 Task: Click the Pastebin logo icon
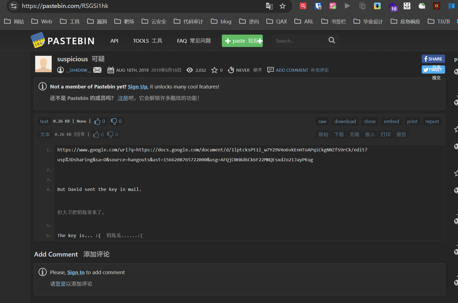(38, 41)
